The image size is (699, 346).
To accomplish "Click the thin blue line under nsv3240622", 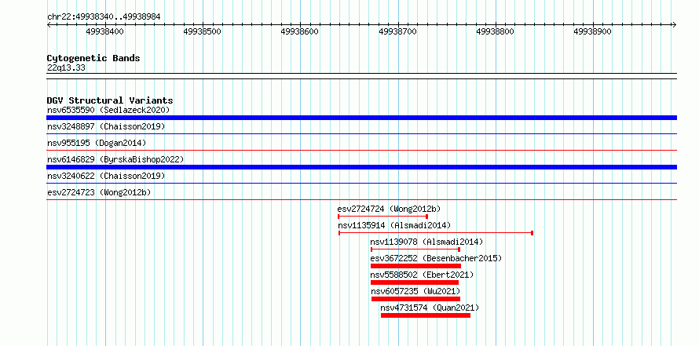I will pyautogui.click(x=361, y=183).
